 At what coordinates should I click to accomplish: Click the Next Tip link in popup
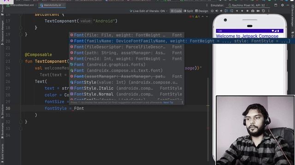[x=168, y=103]
